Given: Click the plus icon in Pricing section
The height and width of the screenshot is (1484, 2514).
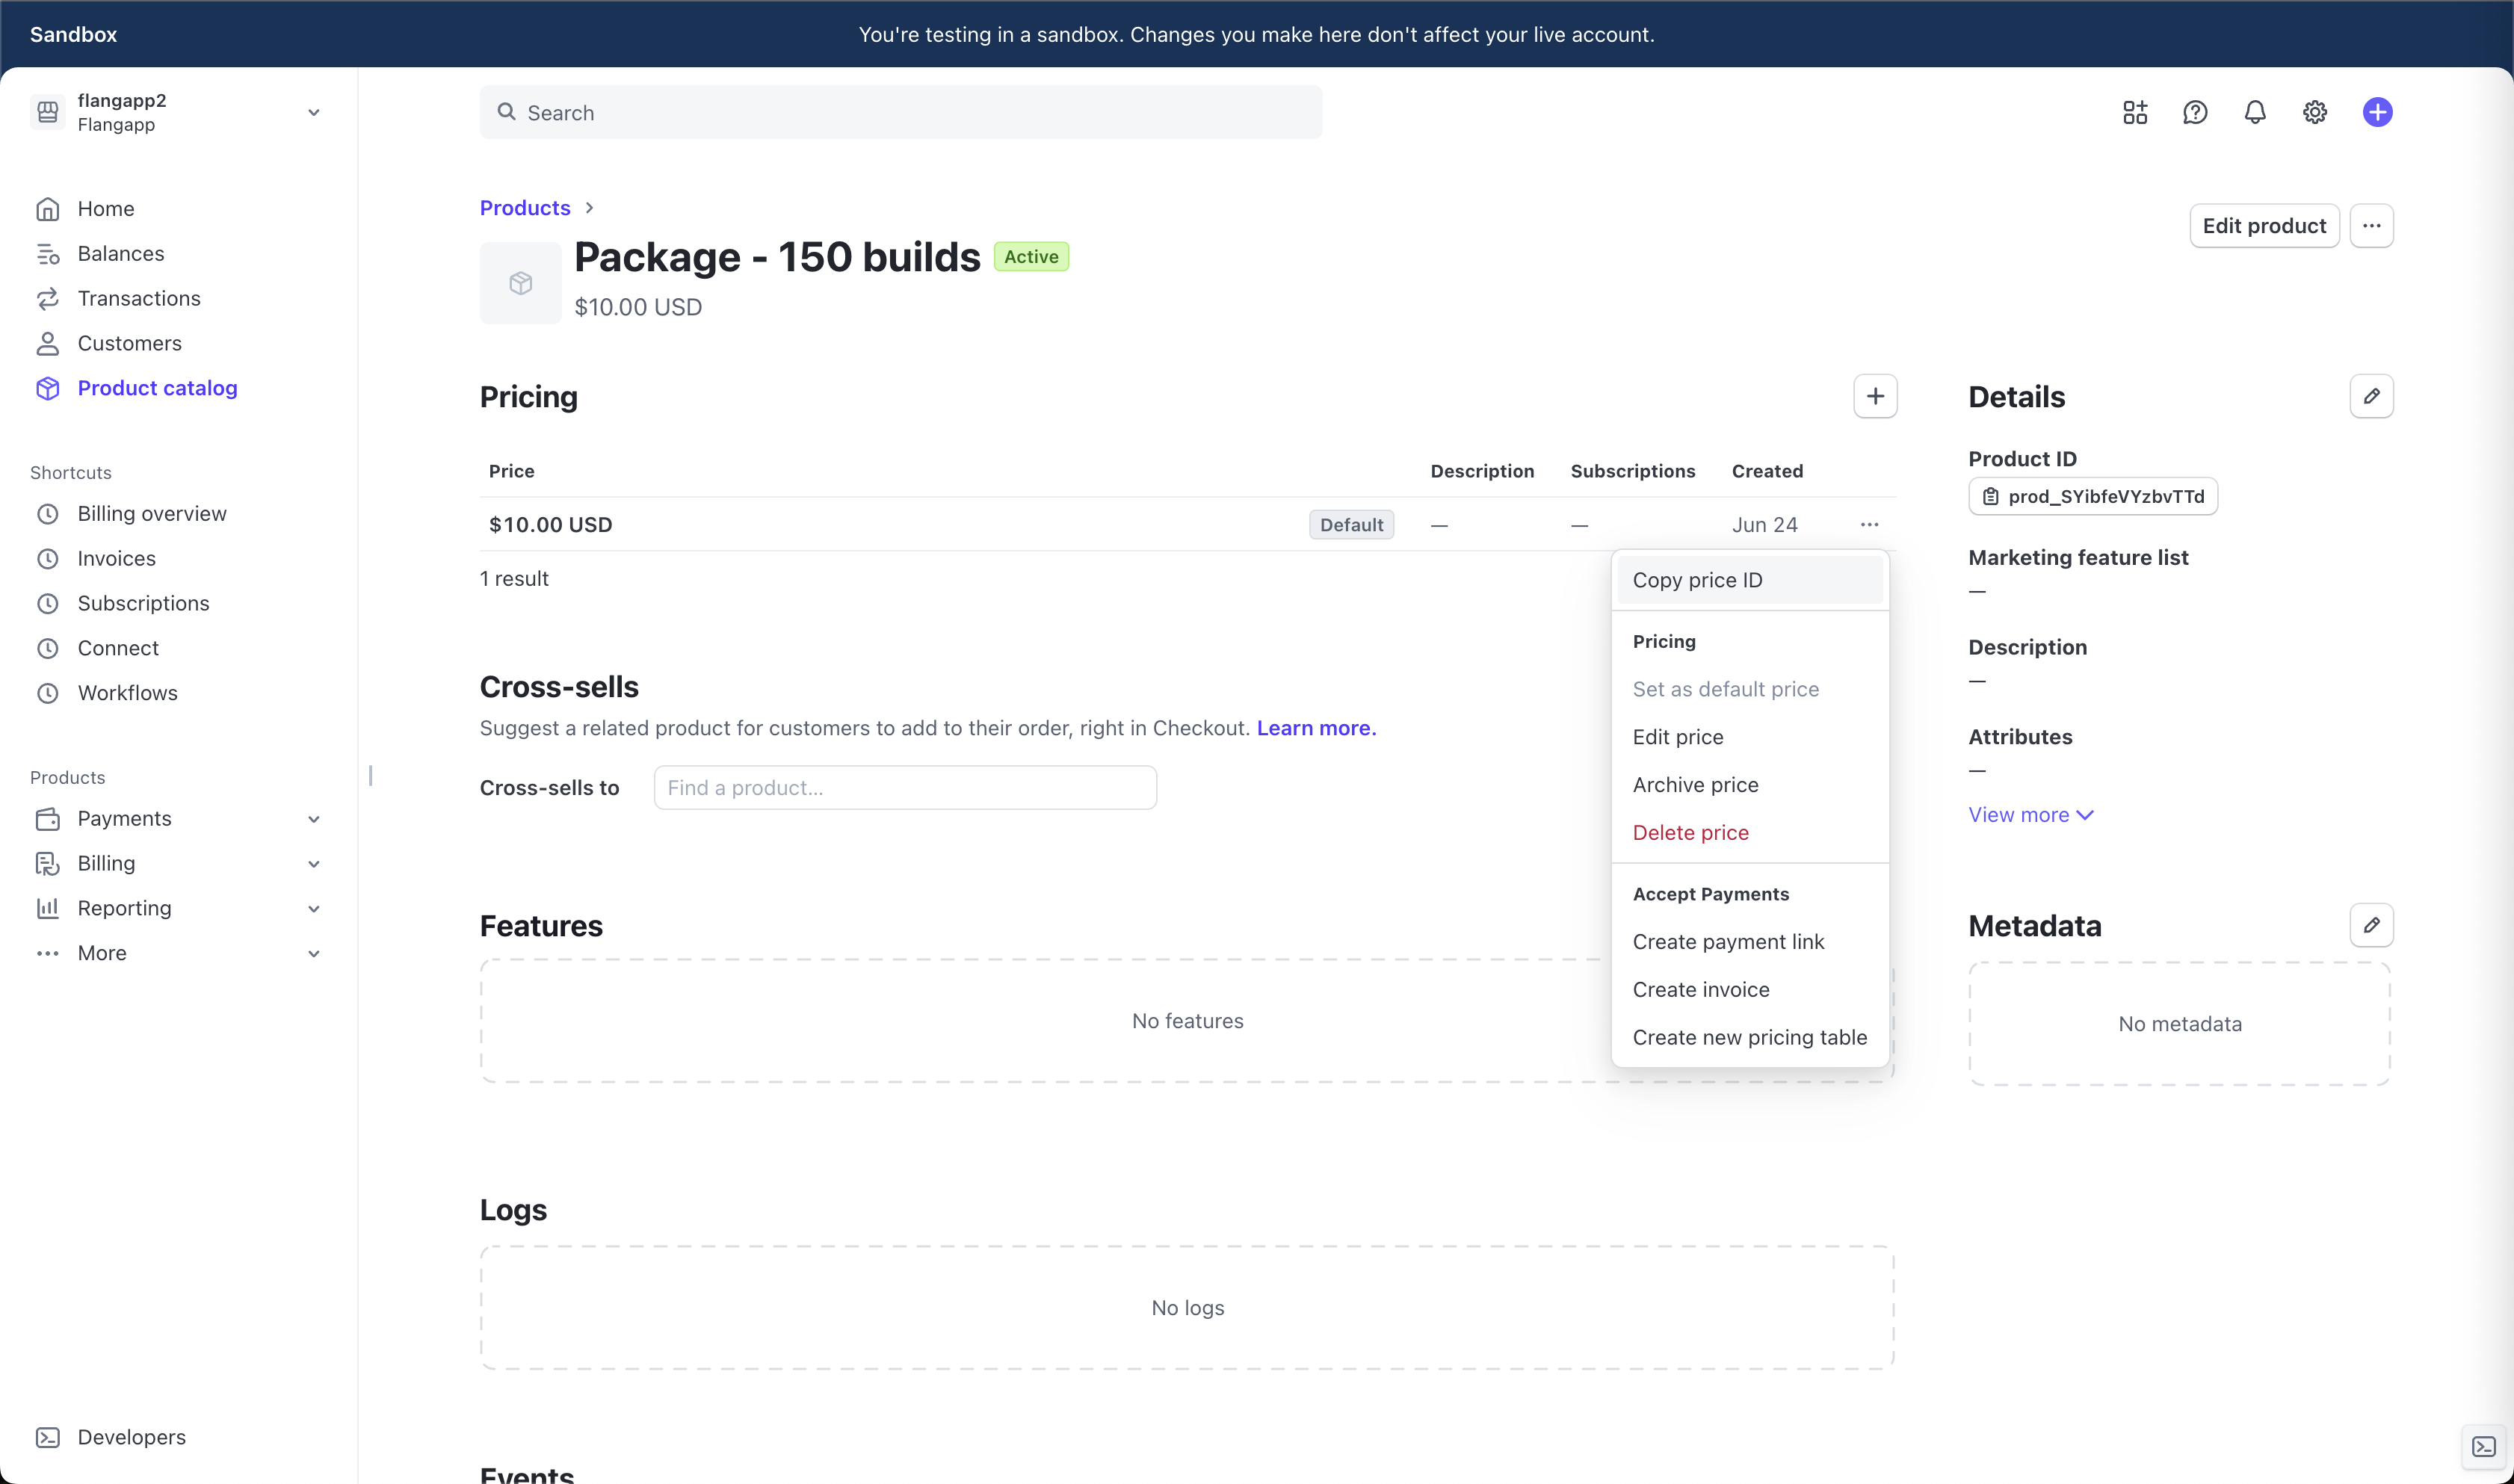Looking at the screenshot, I should click(x=1874, y=396).
